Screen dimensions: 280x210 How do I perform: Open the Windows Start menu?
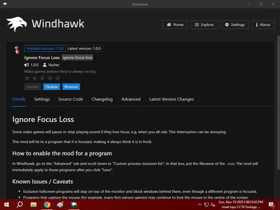(7, 205)
